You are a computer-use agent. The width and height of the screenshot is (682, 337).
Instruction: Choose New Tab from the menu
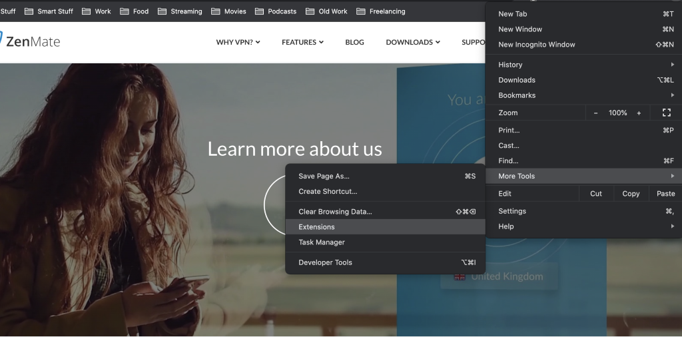583,14
